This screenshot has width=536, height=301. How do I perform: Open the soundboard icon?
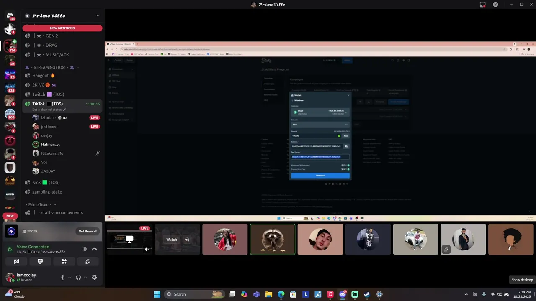pyautogui.click(x=88, y=261)
